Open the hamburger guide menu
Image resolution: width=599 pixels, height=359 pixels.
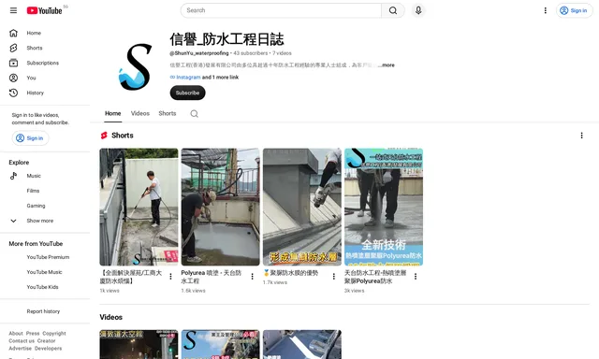13,10
